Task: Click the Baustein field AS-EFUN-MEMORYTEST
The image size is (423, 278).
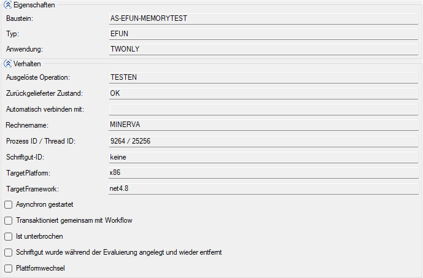Action: click(x=264, y=18)
